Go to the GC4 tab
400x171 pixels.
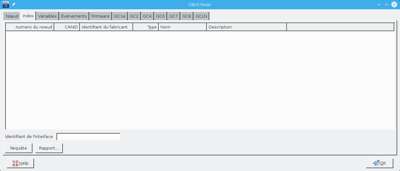coord(147,16)
